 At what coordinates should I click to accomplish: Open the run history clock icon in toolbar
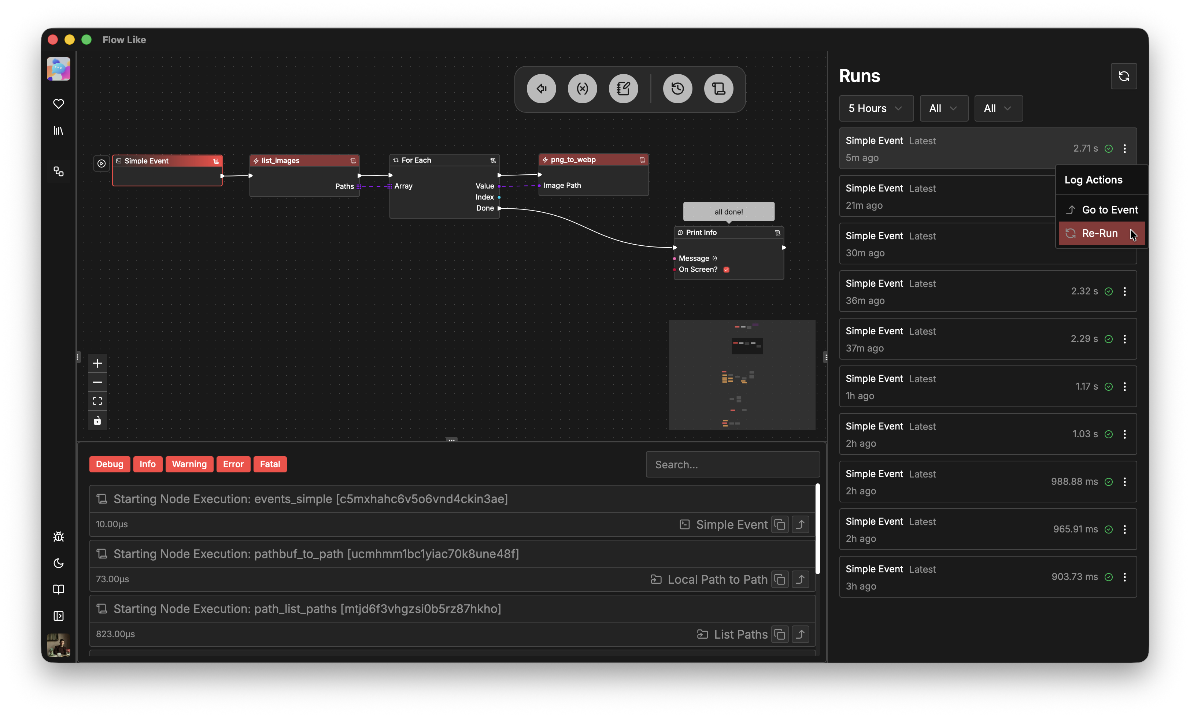[677, 88]
